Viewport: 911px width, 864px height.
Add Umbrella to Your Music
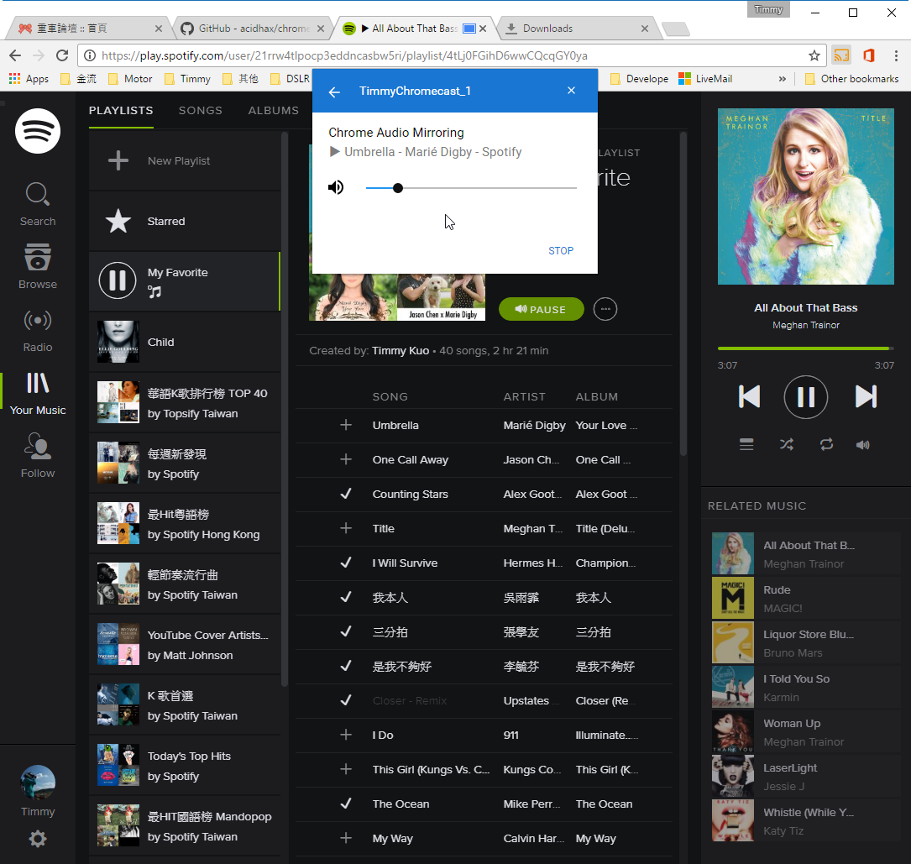pyautogui.click(x=346, y=425)
